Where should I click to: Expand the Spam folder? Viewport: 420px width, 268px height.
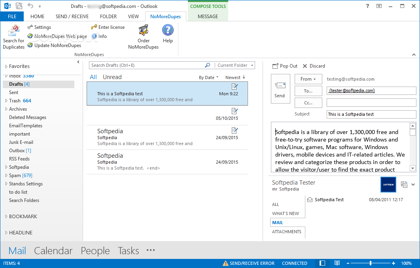tap(6, 176)
